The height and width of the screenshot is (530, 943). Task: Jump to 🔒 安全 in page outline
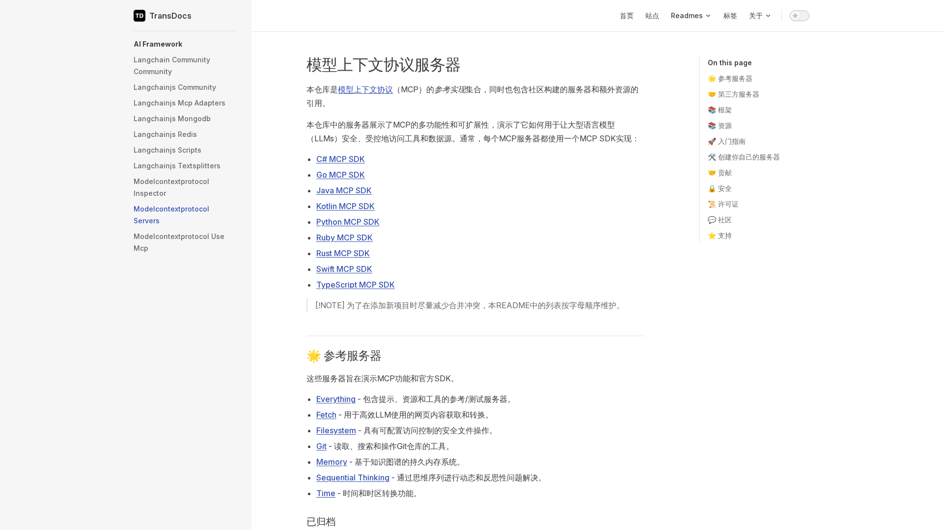click(720, 188)
